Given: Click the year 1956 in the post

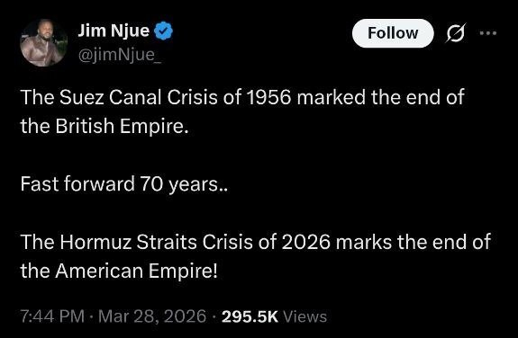Looking at the screenshot, I should pyautogui.click(x=269, y=98).
